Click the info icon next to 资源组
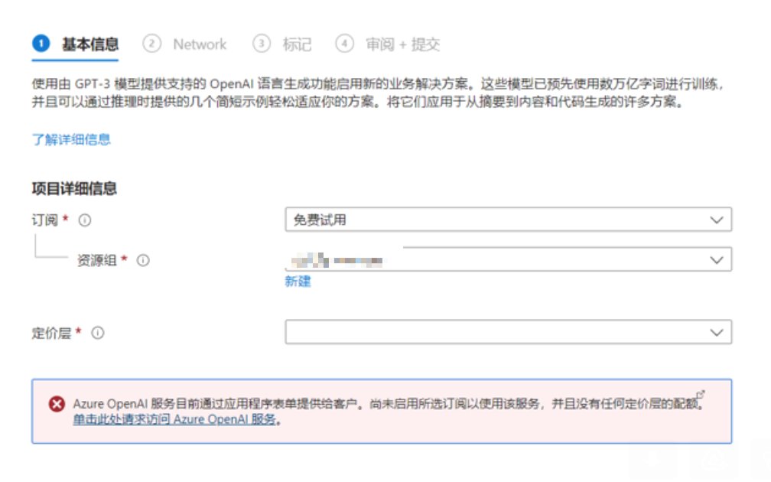Screen dimensions: 771x482 (x=142, y=260)
